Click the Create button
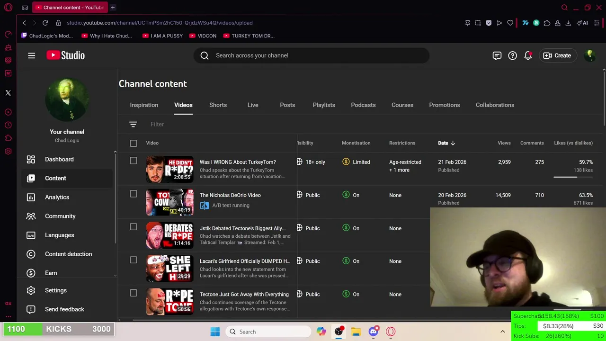606x341 pixels. point(557,55)
